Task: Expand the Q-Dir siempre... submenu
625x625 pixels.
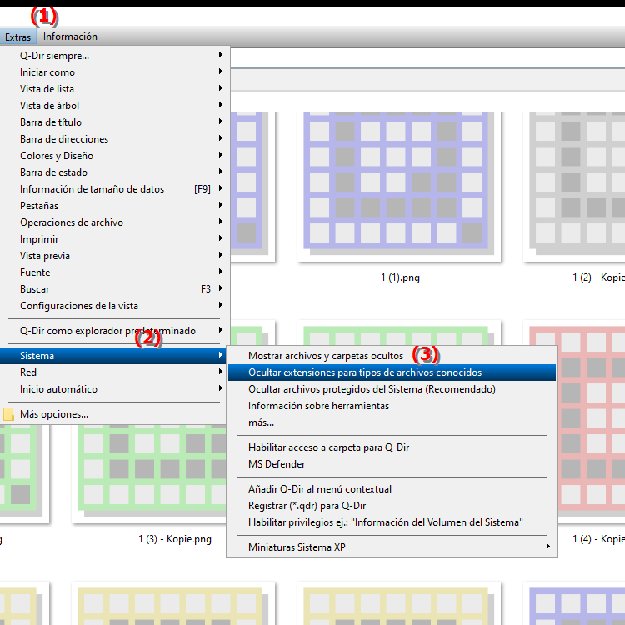Action: [x=115, y=55]
